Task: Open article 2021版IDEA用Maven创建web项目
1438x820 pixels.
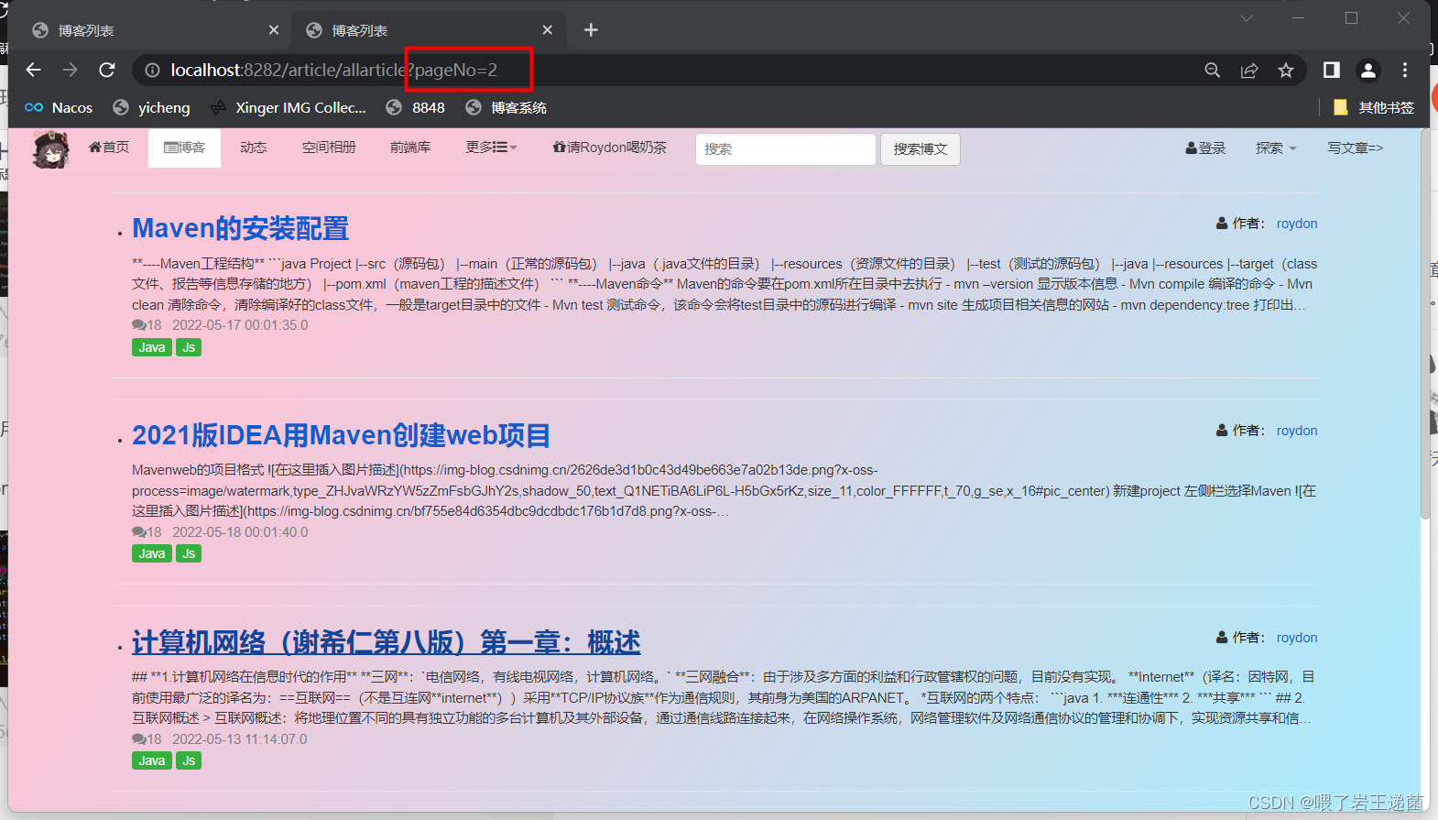Action: point(341,435)
